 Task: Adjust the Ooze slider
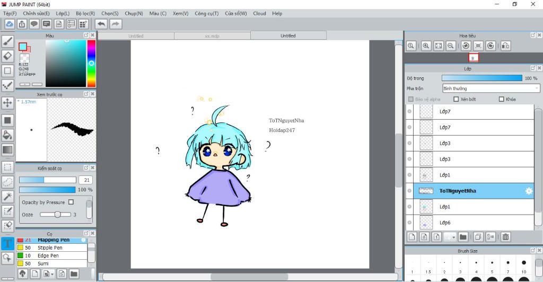click(55, 215)
